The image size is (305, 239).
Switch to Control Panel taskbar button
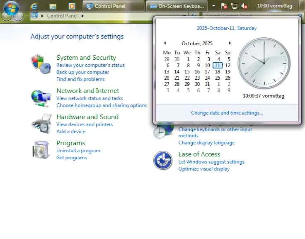click(x=113, y=6)
